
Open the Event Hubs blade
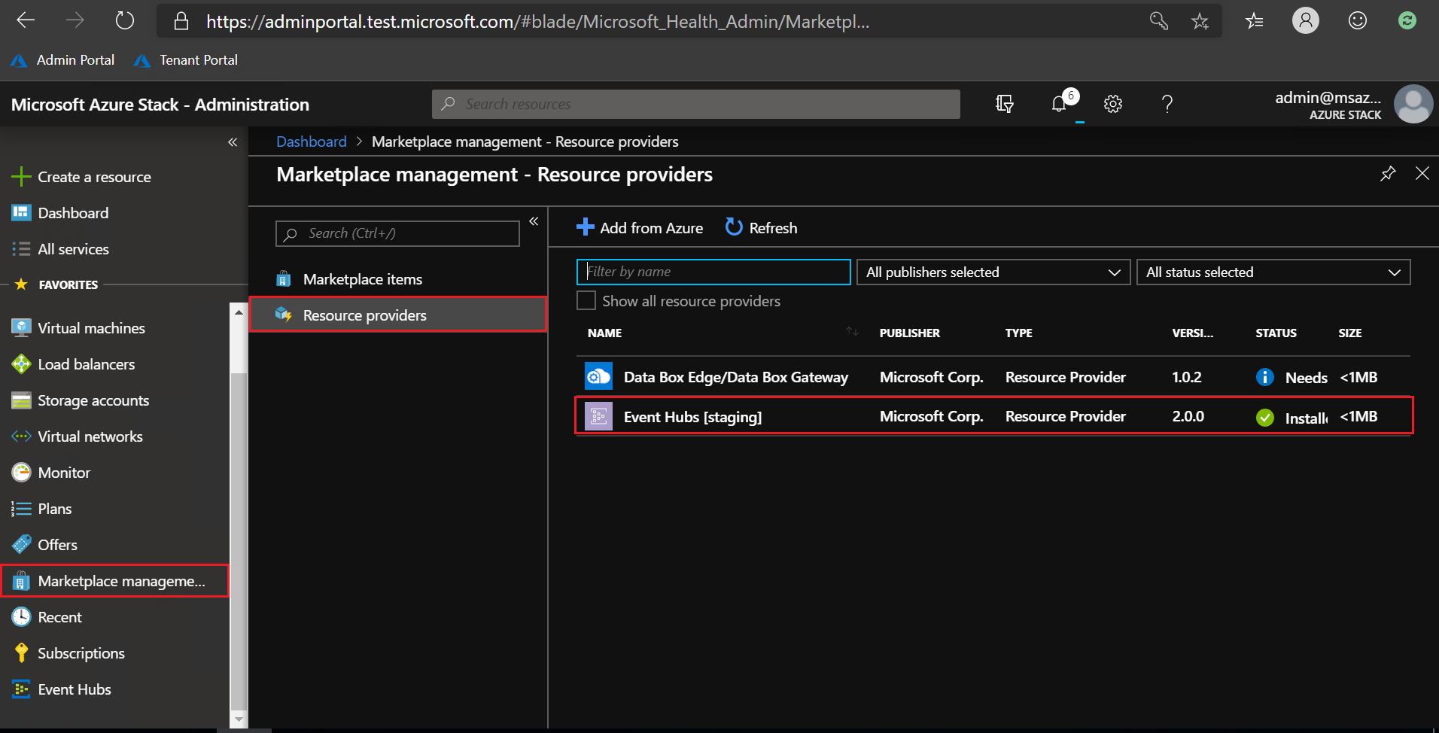73,689
